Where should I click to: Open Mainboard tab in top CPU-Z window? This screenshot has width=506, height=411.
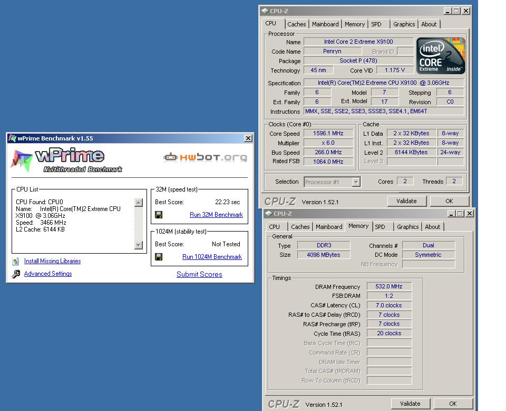click(325, 24)
